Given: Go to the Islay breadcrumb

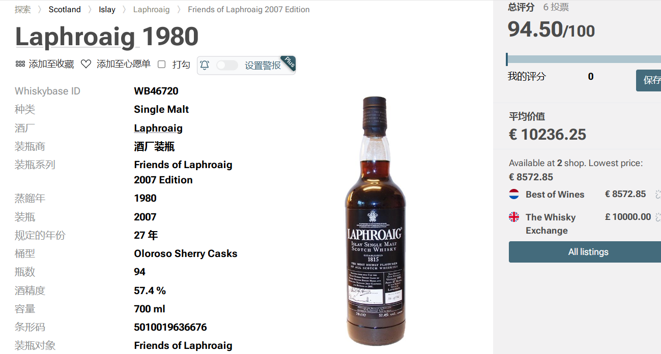Looking at the screenshot, I should [x=107, y=9].
